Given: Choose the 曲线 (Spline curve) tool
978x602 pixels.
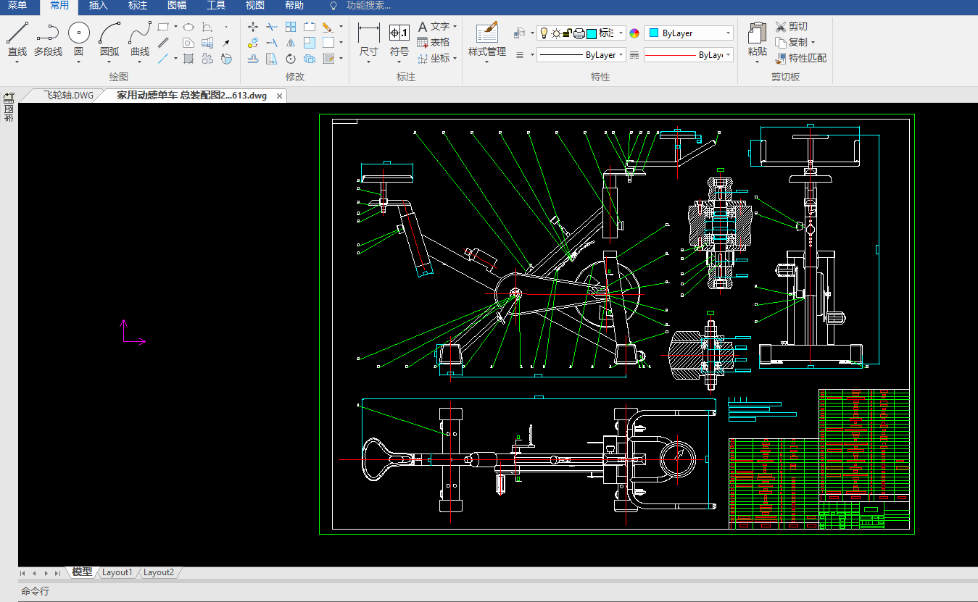Looking at the screenshot, I should coord(140,33).
